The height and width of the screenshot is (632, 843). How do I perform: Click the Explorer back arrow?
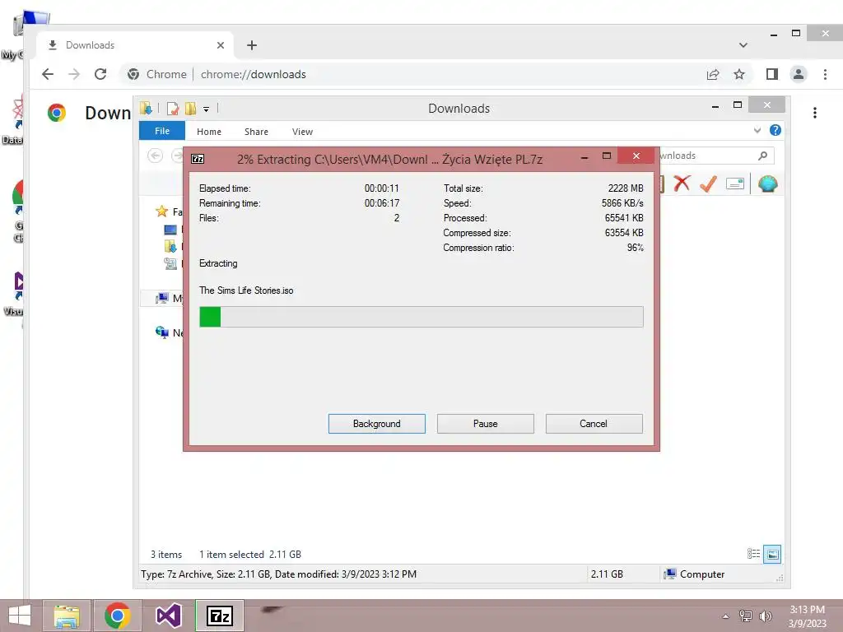[155, 156]
